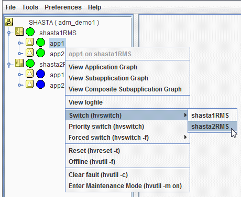The image size is (241, 197).
Task: Expand app1 under shasta1RMS tree handle
Action: (20, 43)
